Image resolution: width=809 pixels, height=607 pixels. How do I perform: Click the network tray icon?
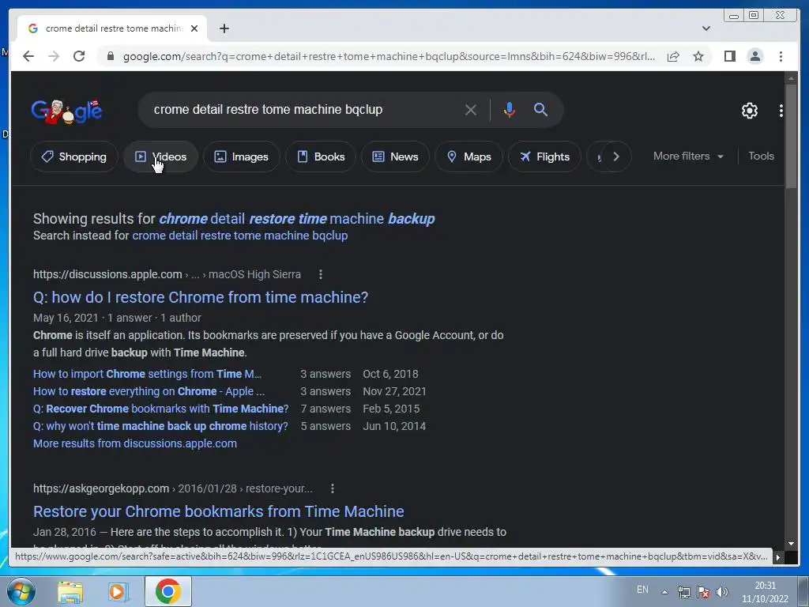pyautogui.click(x=683, y=592)
